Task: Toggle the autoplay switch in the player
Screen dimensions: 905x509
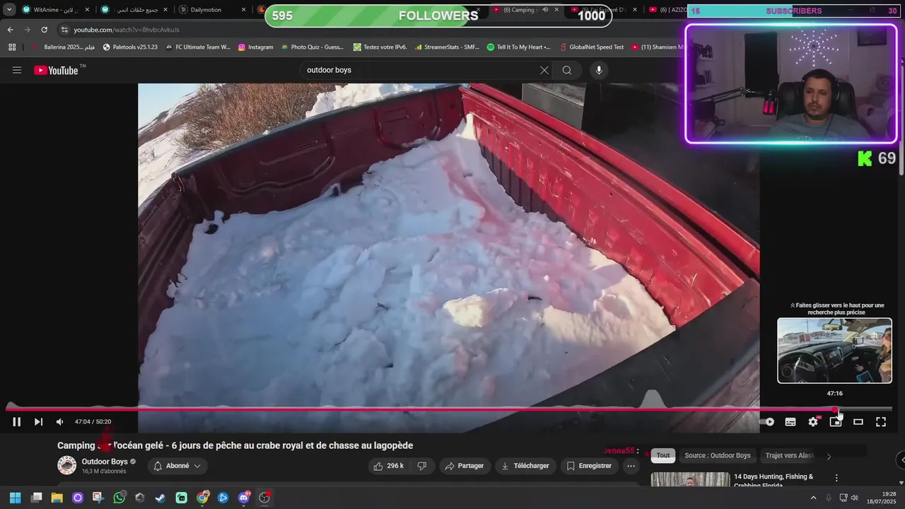Action: 767,422
